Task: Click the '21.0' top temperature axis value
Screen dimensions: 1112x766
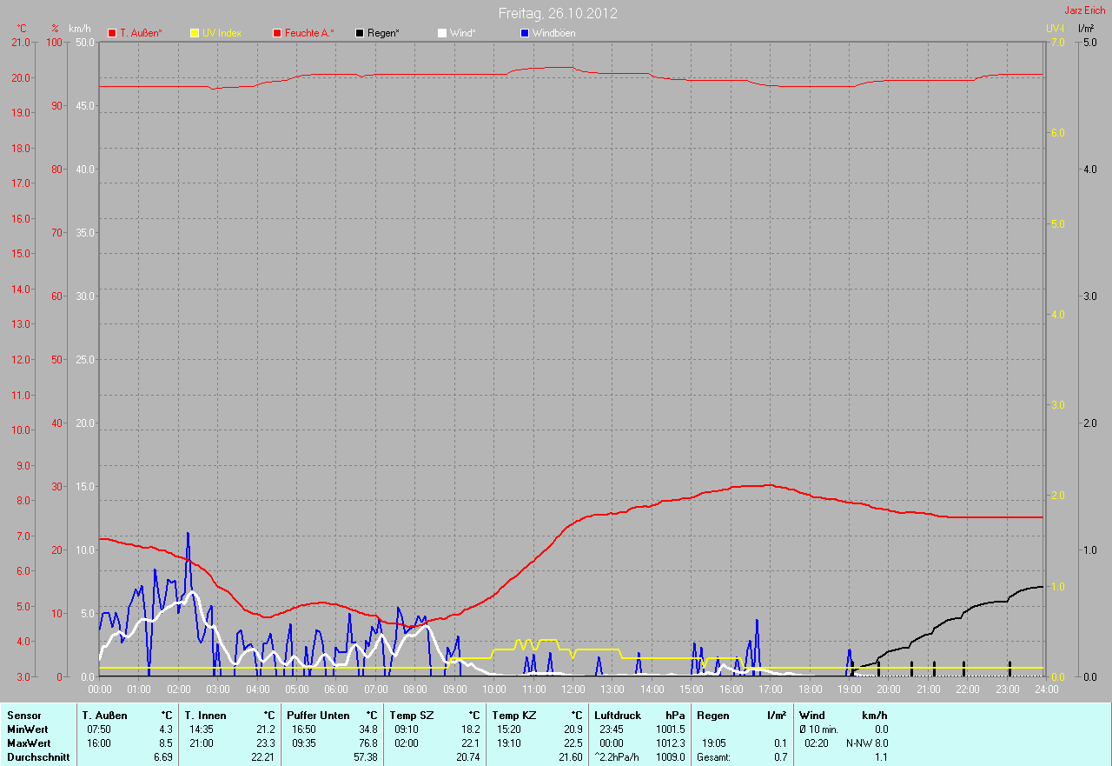Action: click(x=19, y=42)
